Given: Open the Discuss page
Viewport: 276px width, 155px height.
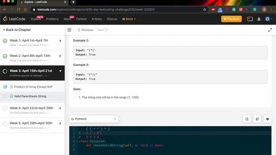Looking at the screenshot, I should 112,19.
